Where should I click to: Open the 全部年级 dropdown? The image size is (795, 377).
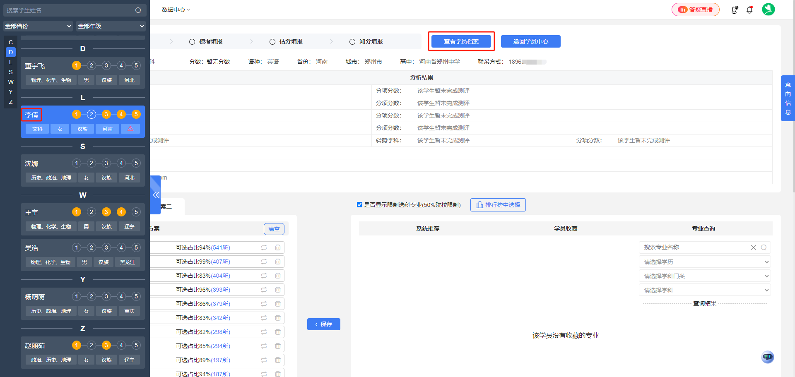pyautogui.click(x=111, y=26)
